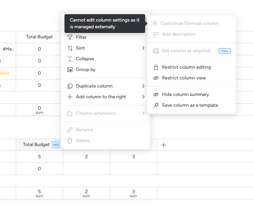Expand the Add column to the right submenu arrow
This screenshot has width=254, height=209.
(x=143, y=97)
